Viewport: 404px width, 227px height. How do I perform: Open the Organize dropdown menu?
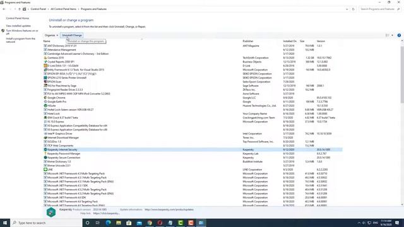[x=51, y=35]
